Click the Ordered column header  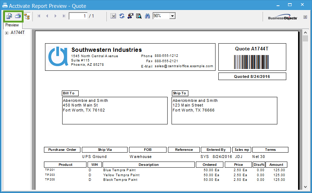click(209, 164)
